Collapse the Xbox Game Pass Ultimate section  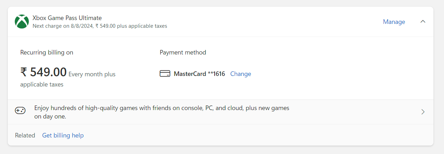(423, 21)
